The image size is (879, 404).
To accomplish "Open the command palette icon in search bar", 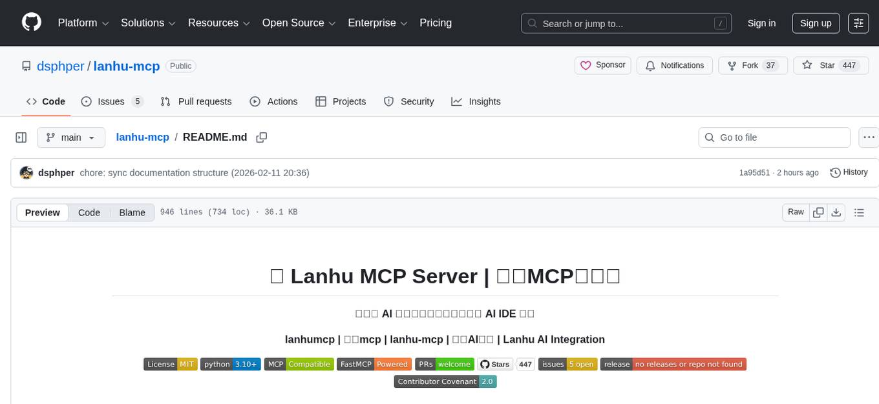I will pyautogui.click(x=720, y=23).
